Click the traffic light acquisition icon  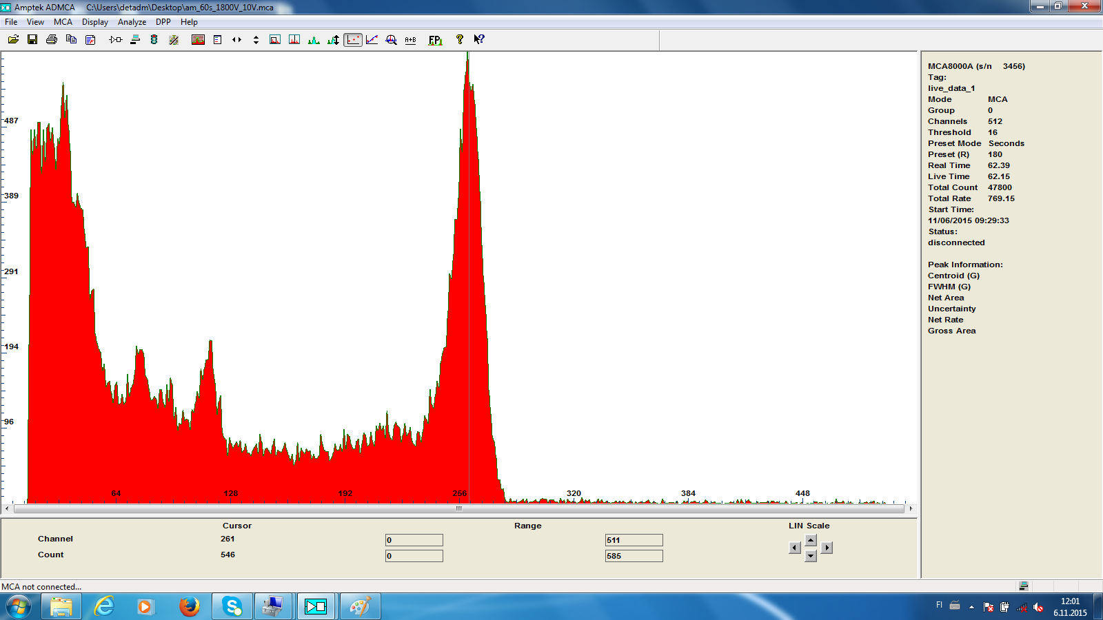coord(154,40)
